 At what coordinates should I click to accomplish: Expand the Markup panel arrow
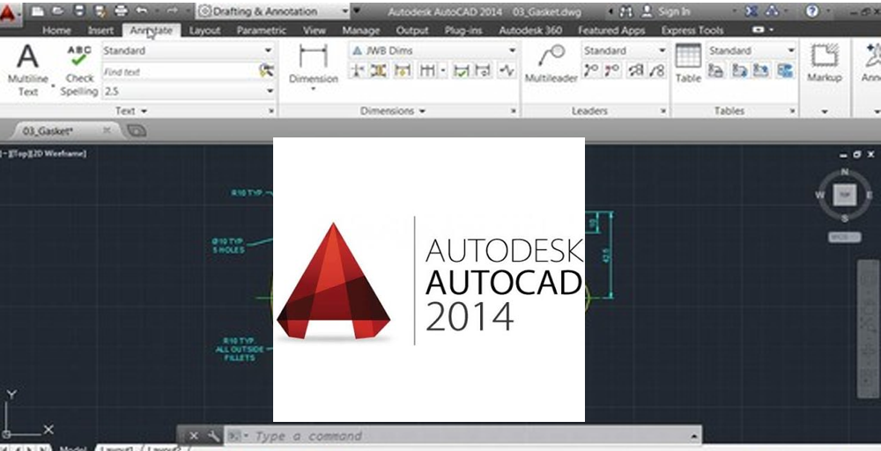(825, 111)
